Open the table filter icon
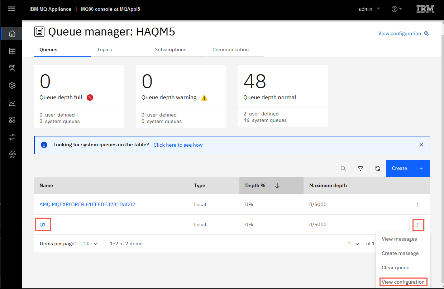This screenshot has width=444, height=289. [x=361, y=169]
